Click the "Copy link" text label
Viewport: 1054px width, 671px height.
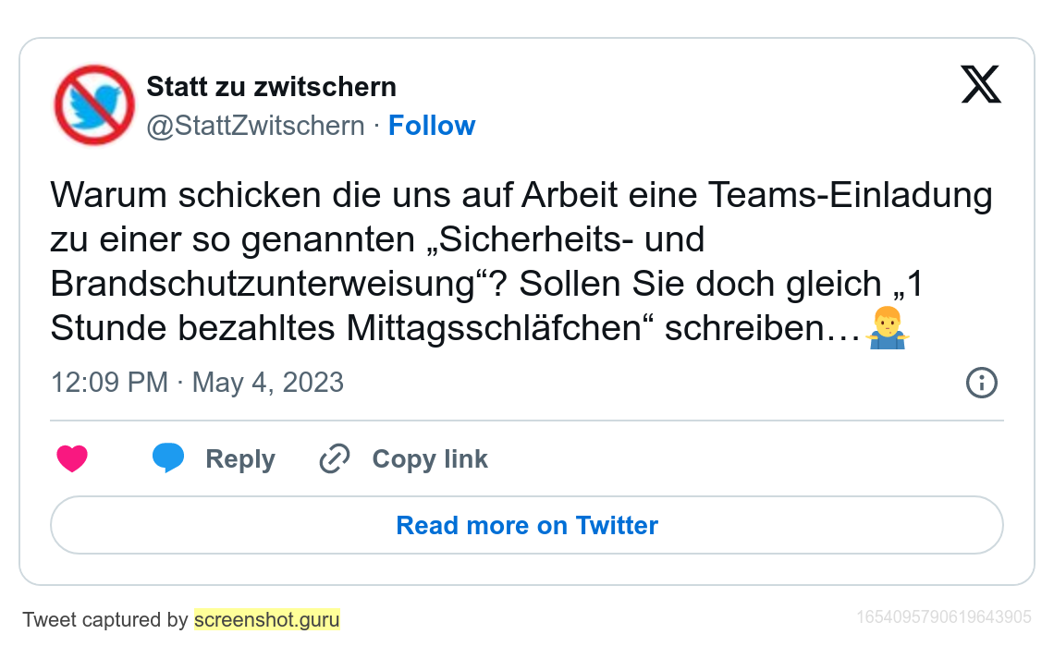(430, 459)
